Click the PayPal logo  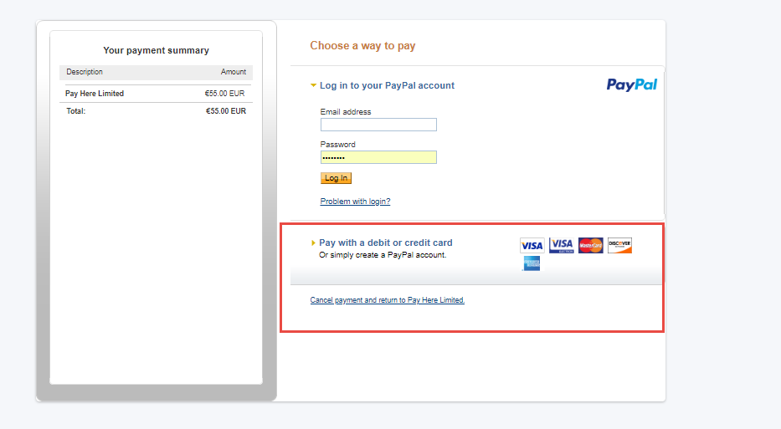631,84
